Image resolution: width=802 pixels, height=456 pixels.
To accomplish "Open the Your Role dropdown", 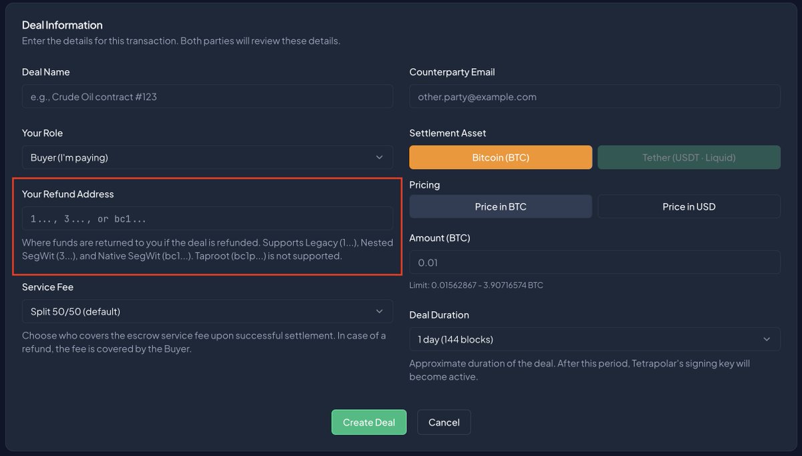I will tap(207, 158).
